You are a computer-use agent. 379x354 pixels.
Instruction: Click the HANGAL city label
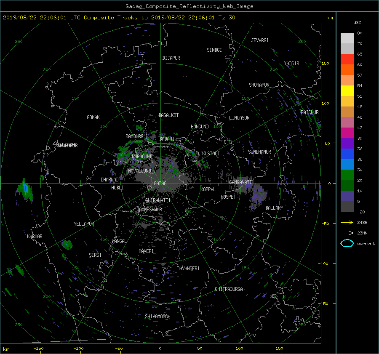(x=119, y=241)
